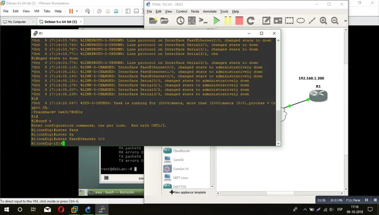Suspend all nodes with yellow pause button
Screen dimensions: 379x215
[228, 21]
